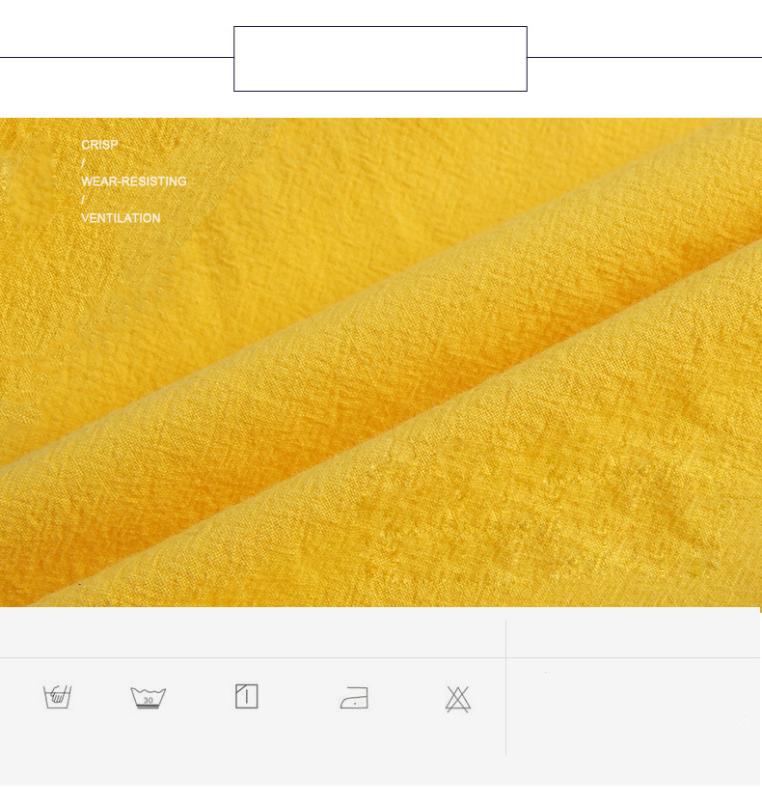Click the do-not-bleach crossed triangle icon
Viewport: 762px width, 805px height.
[457, 699]
